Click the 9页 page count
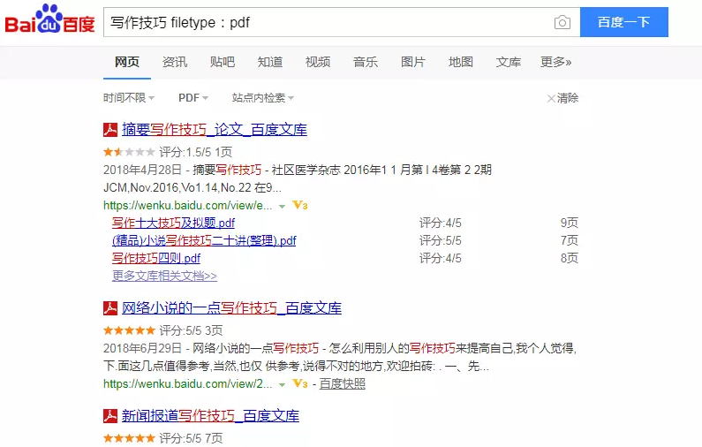The width and height of the screenshot is (702, 447). tap(570, 223)
